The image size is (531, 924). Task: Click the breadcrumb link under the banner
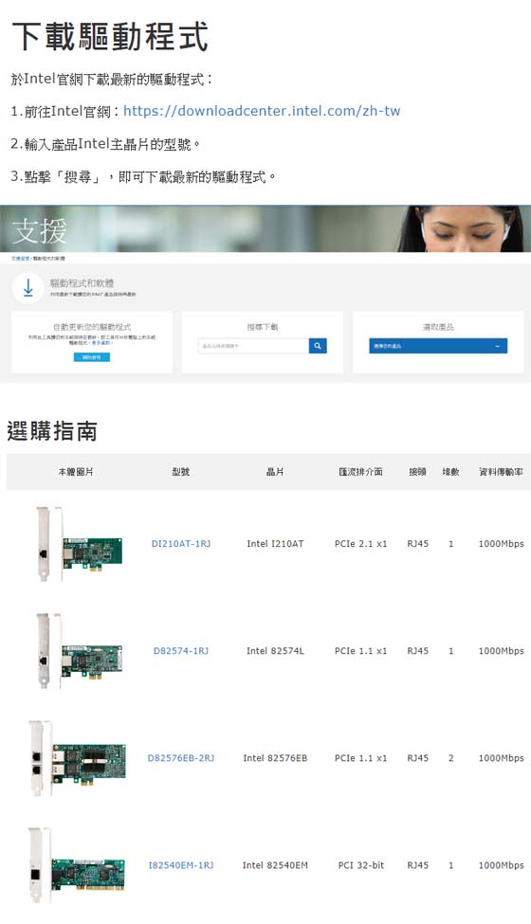pyautogui.click(x=20, y=258)
